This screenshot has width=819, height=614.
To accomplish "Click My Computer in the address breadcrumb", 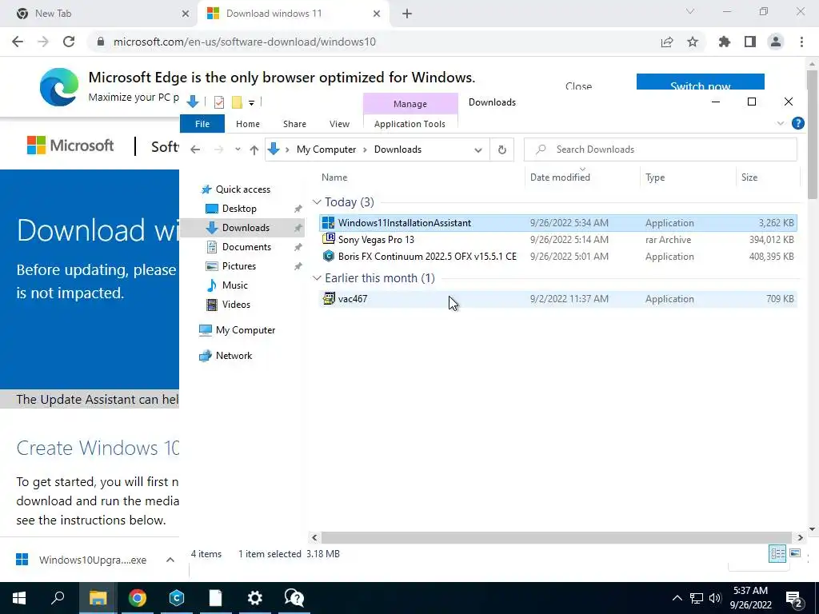I will coord(326,150).
